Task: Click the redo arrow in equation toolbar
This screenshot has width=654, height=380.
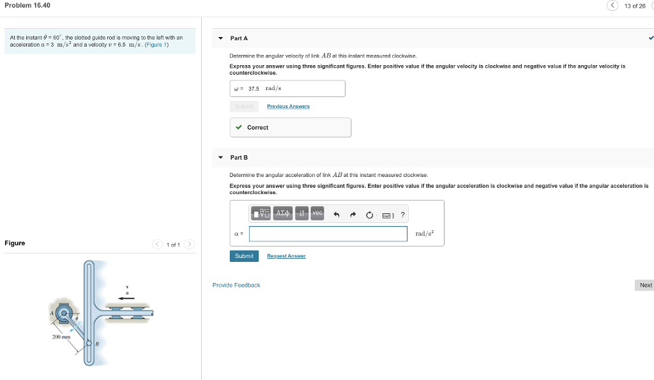Action: pyautogui.click(x=353, y=213)
